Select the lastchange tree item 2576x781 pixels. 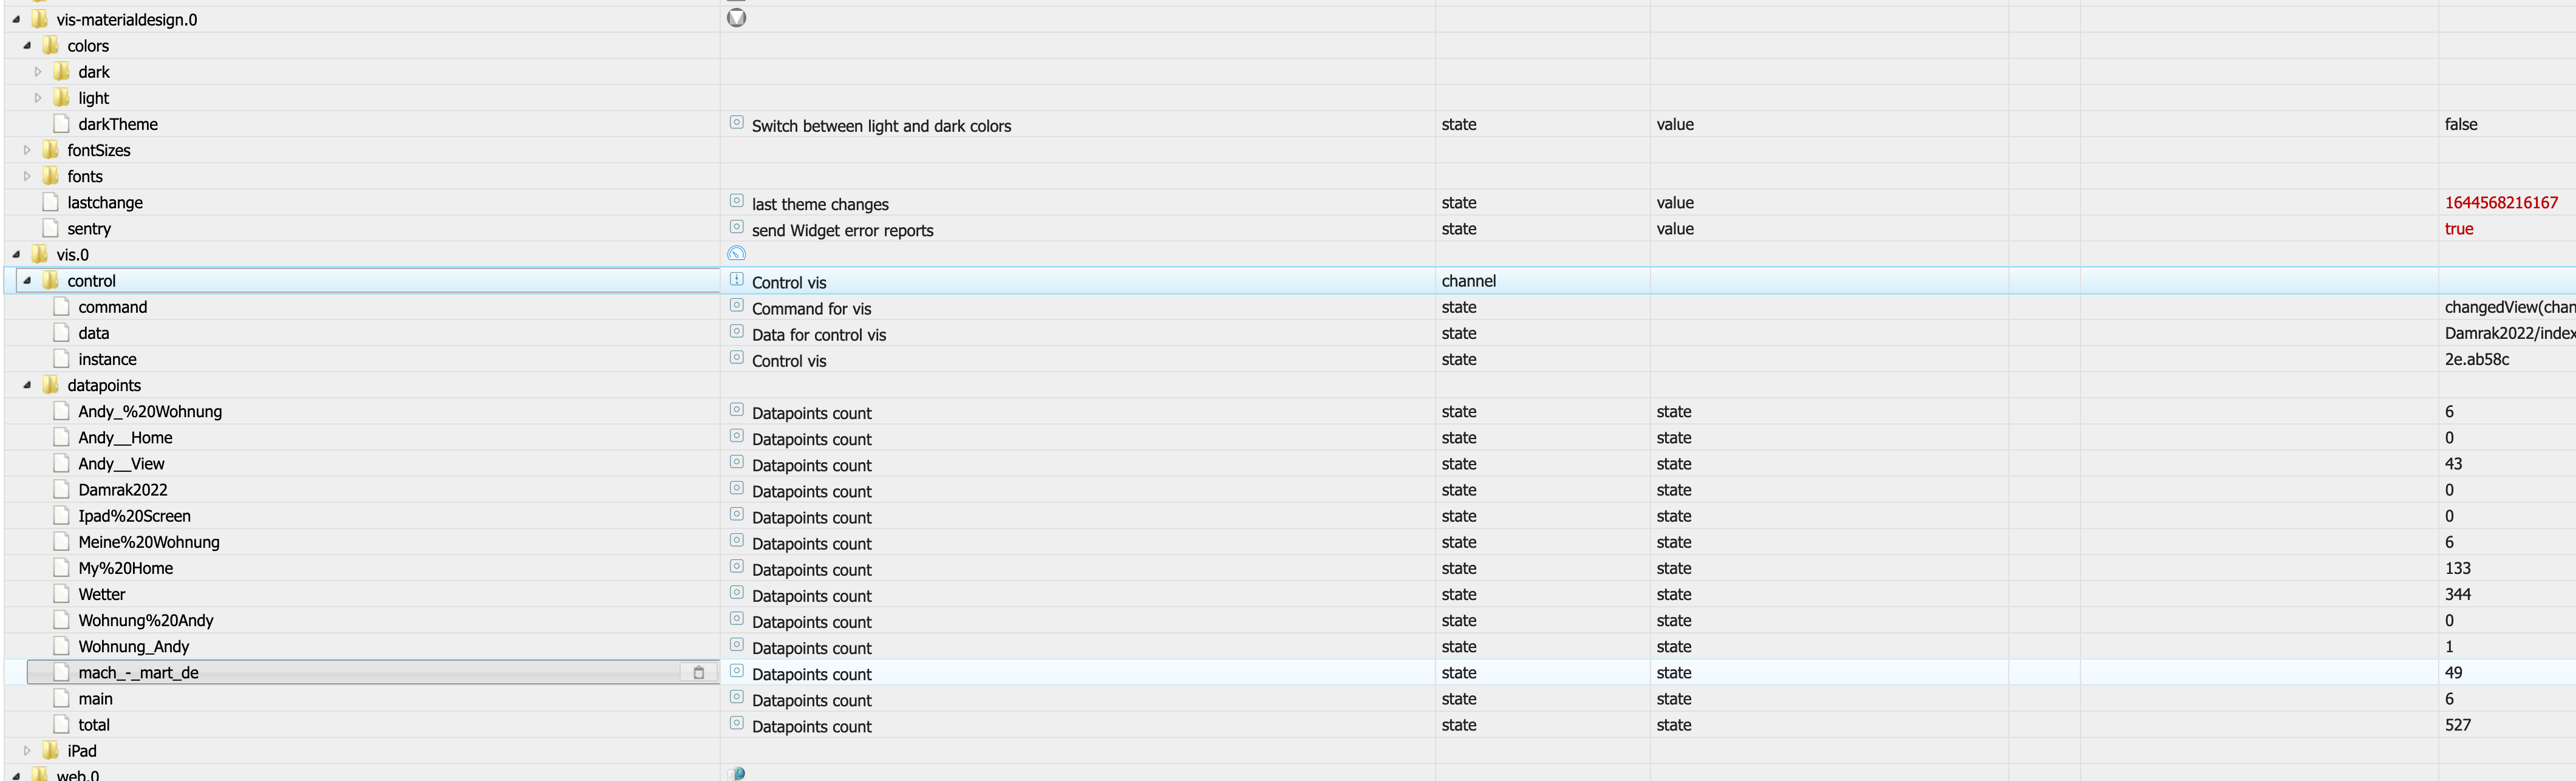point(105,202)
